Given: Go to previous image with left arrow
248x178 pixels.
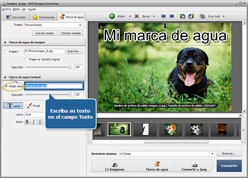Looking at the screenshot, I should [164, 16].
